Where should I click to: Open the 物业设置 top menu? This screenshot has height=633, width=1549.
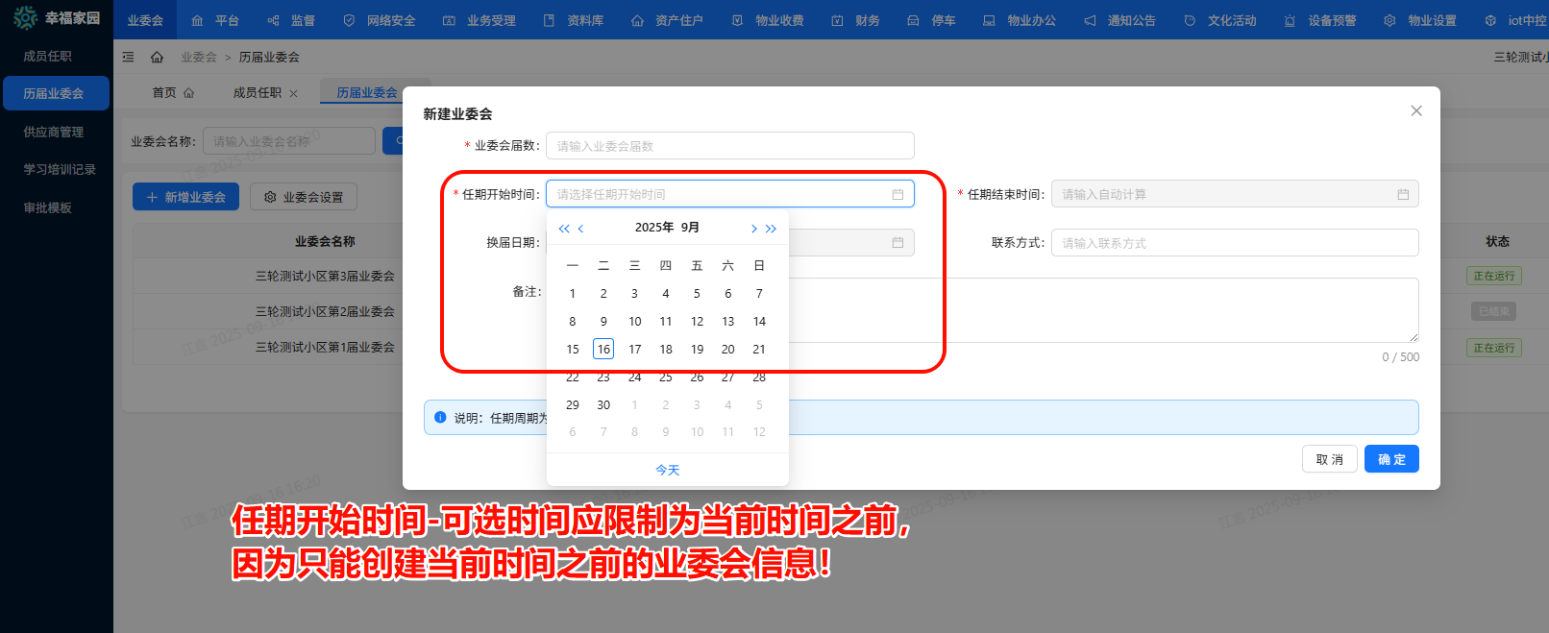point(1420,20)
